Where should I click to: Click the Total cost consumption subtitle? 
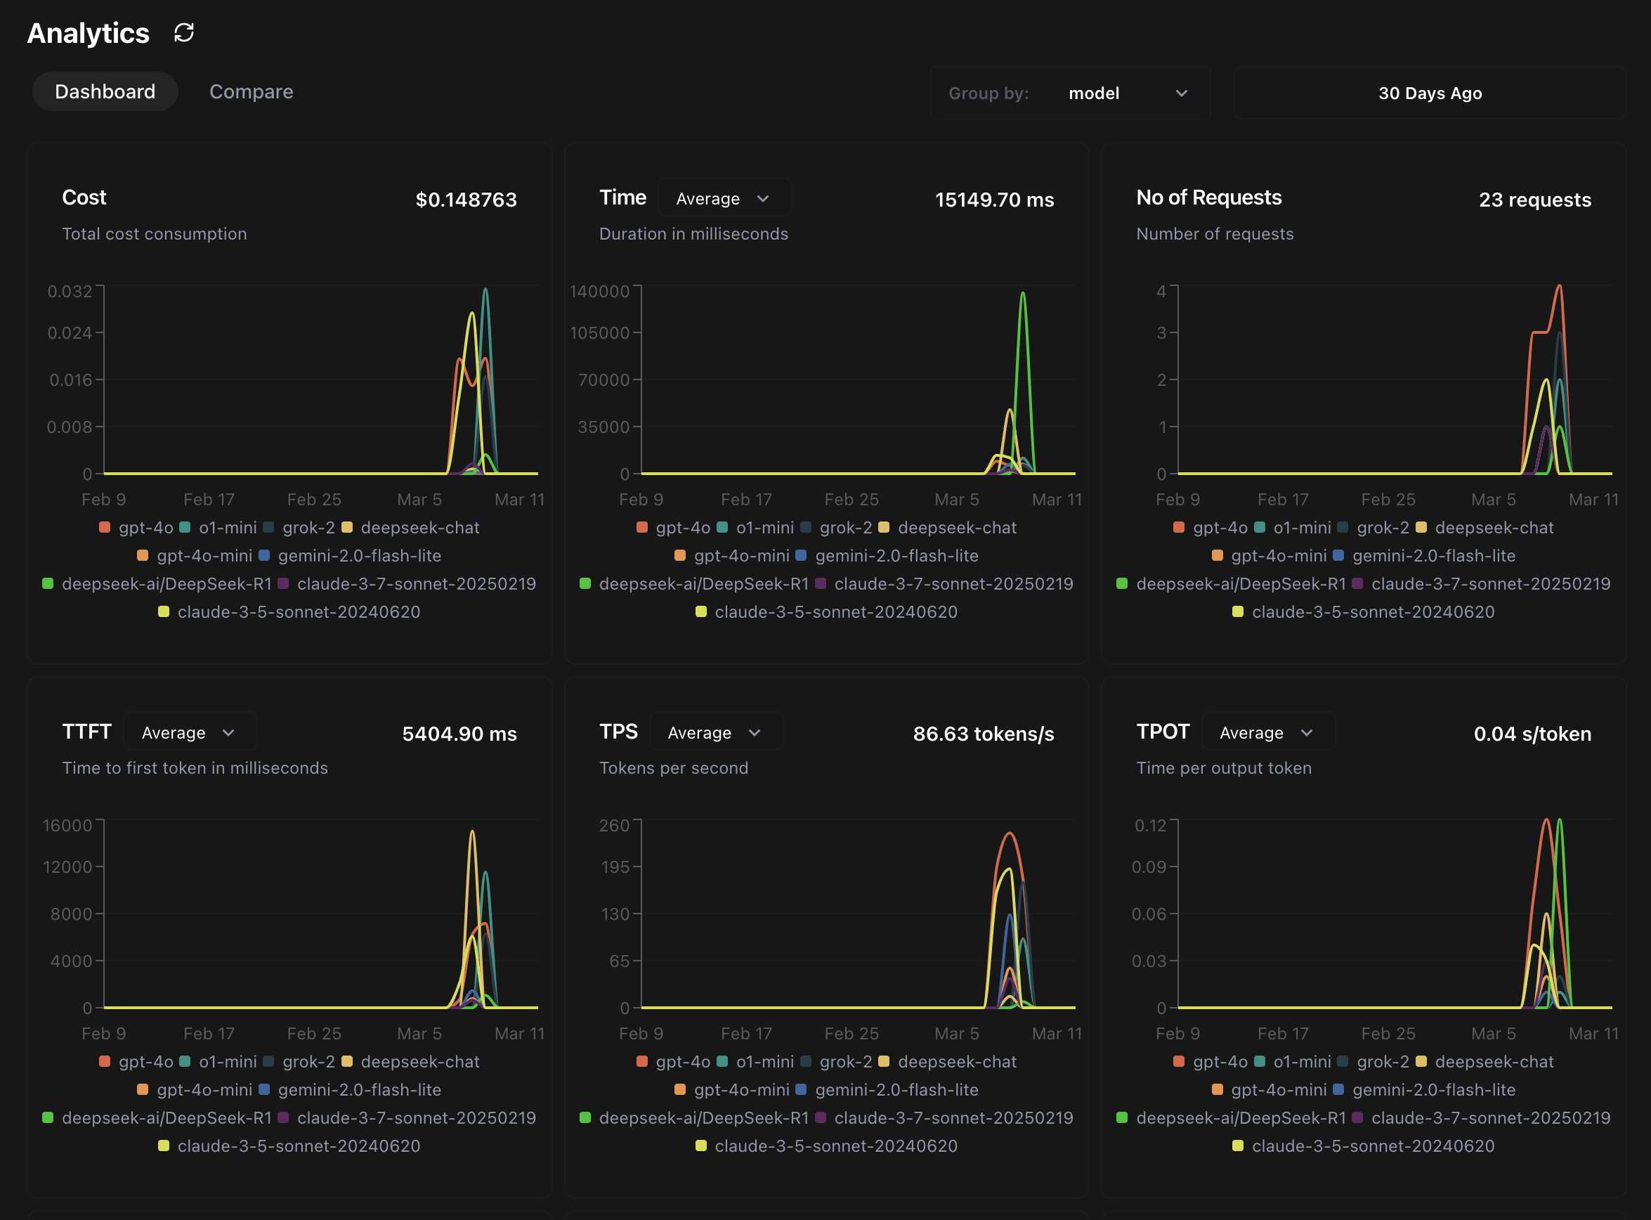(155, 233)
